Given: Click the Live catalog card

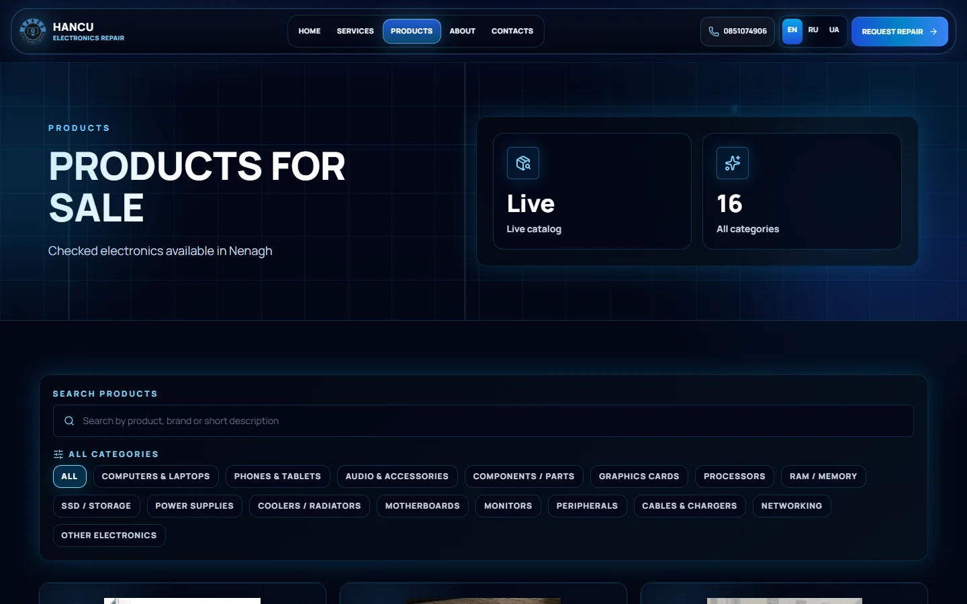Looking at the screenshot, I should click(592, 191).
